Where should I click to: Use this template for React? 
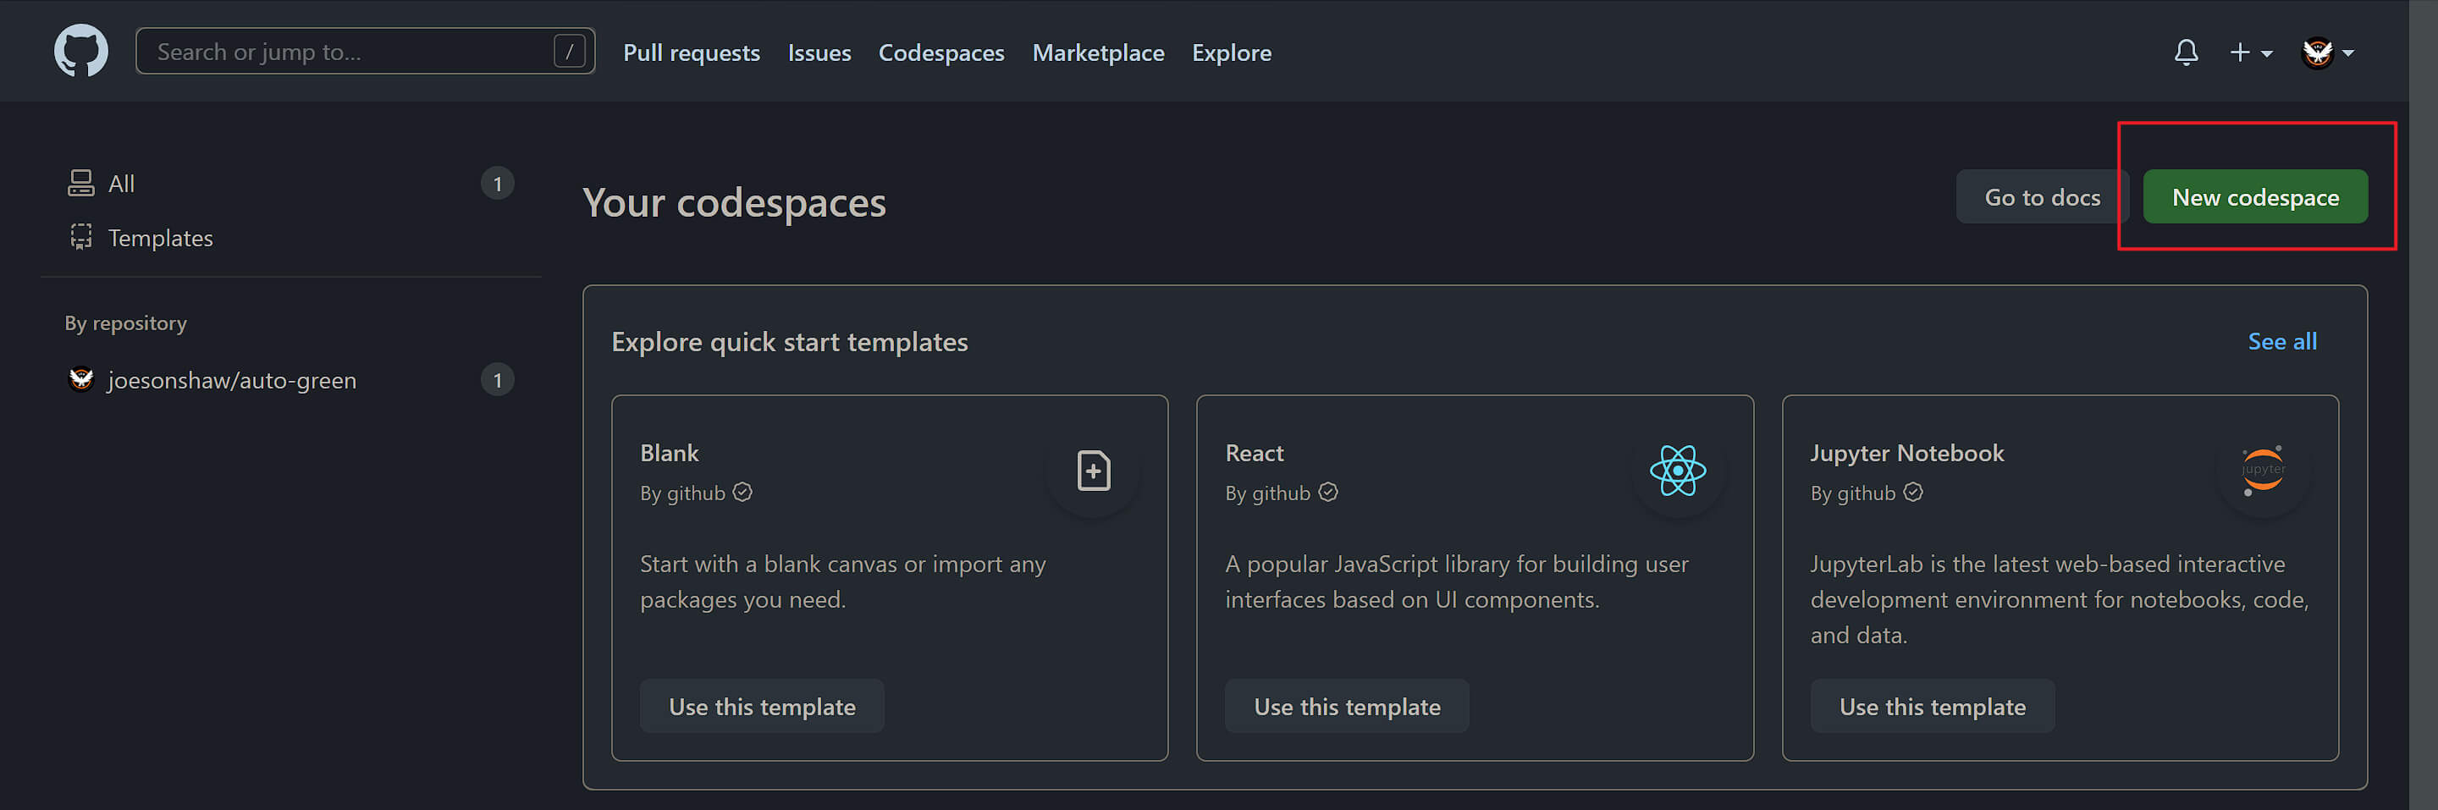[x=1346, y=706]
